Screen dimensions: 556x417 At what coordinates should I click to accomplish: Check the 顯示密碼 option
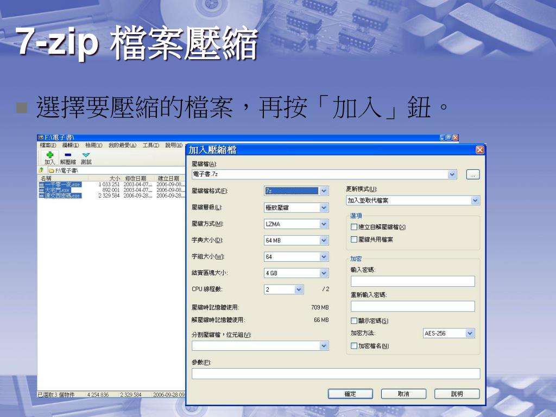point(353,320)
